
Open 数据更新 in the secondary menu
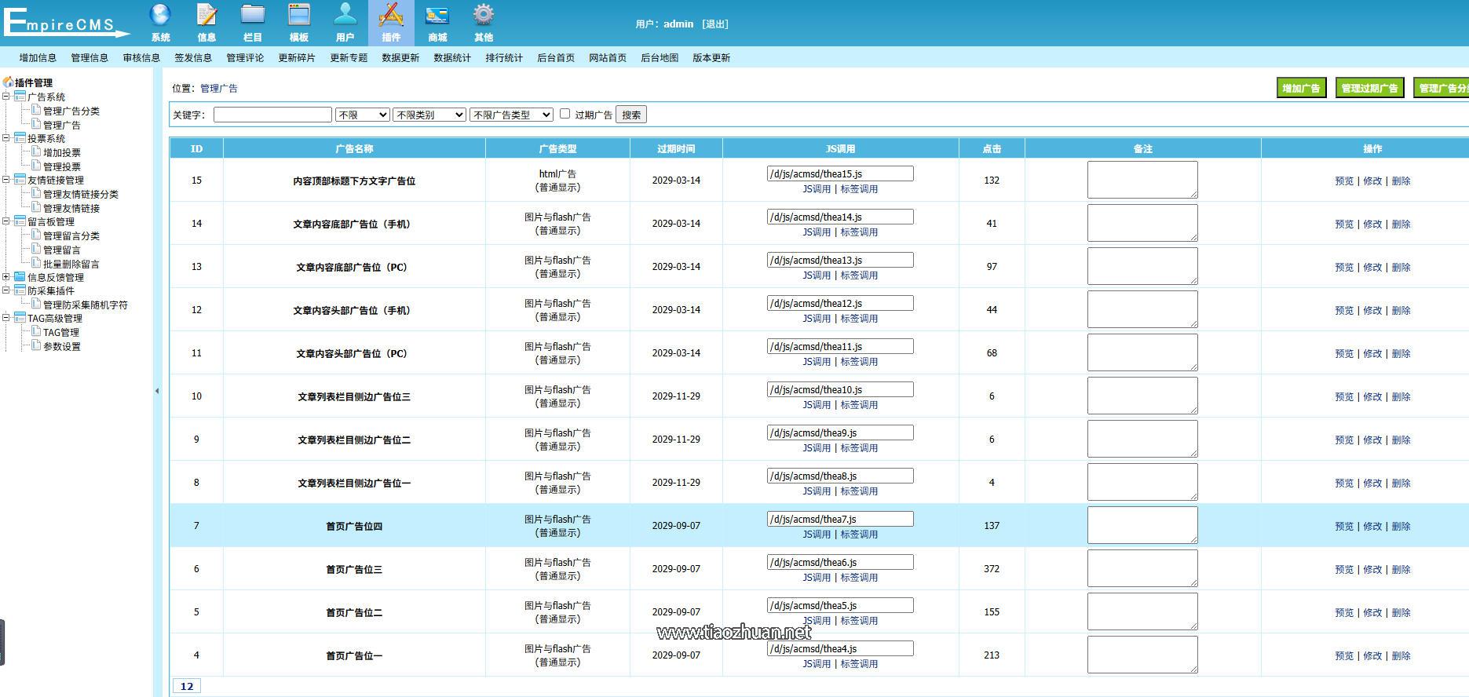tap(400, 58)
